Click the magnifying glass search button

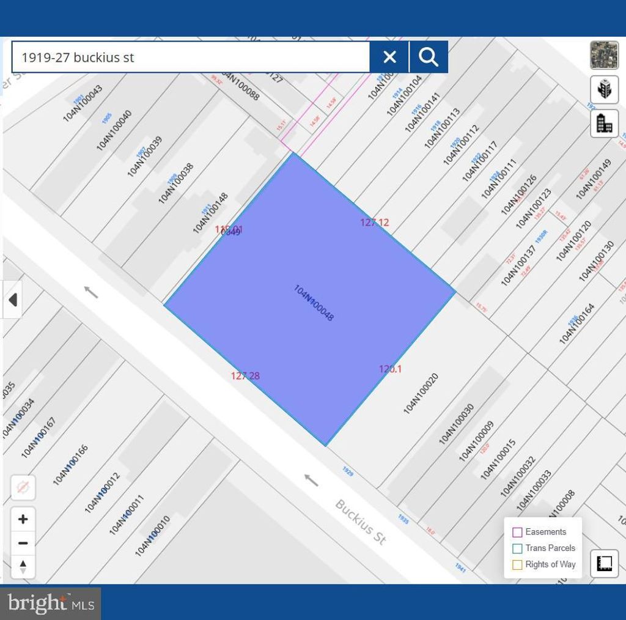pyautogui.click(x=429, y=57)
